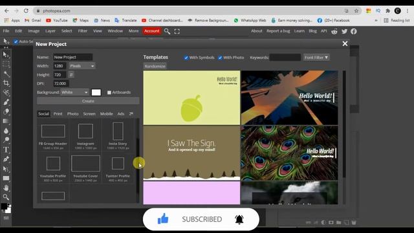
Task: Open Photopea Facebook page icon
Action: click(x=354, y=32)
